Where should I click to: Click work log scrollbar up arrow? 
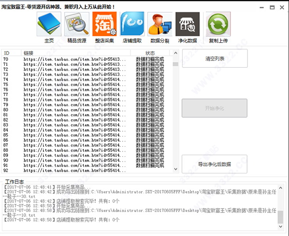tap(280, 188)
